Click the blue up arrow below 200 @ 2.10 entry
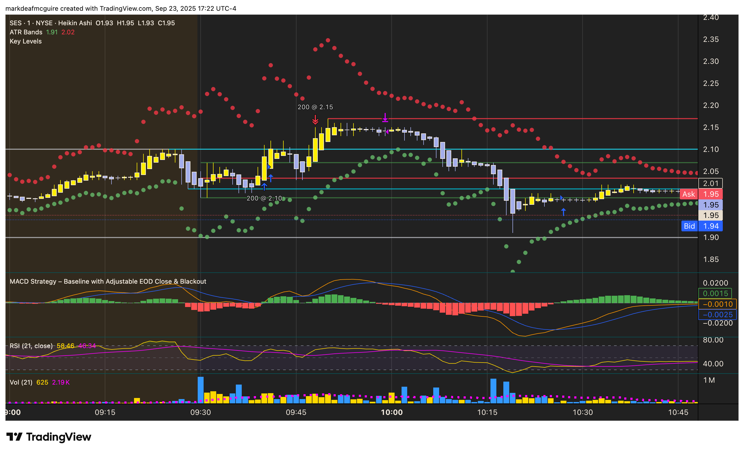The height and width of the screenshot is (453, 744). coord(264,187)
